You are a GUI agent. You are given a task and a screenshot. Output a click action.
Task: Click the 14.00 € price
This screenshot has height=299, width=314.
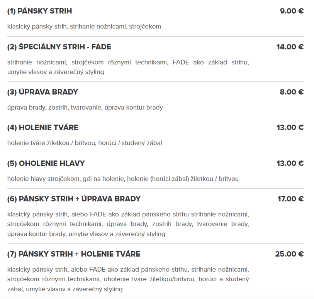point(290,47)
